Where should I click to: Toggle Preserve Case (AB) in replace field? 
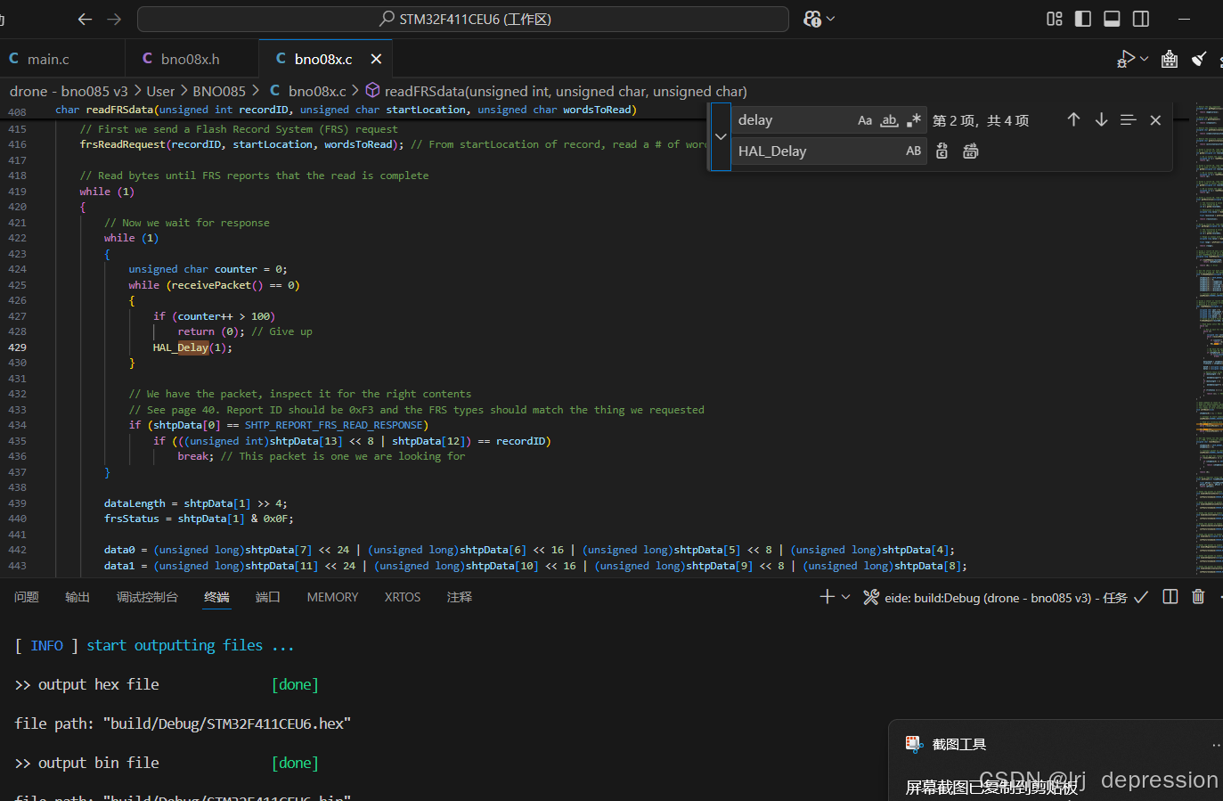pyautogui.click(x=913, y=151)
